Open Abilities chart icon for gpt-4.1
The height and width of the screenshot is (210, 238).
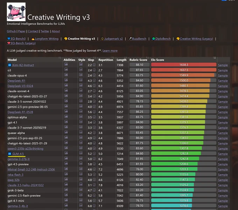coord(66,122)
